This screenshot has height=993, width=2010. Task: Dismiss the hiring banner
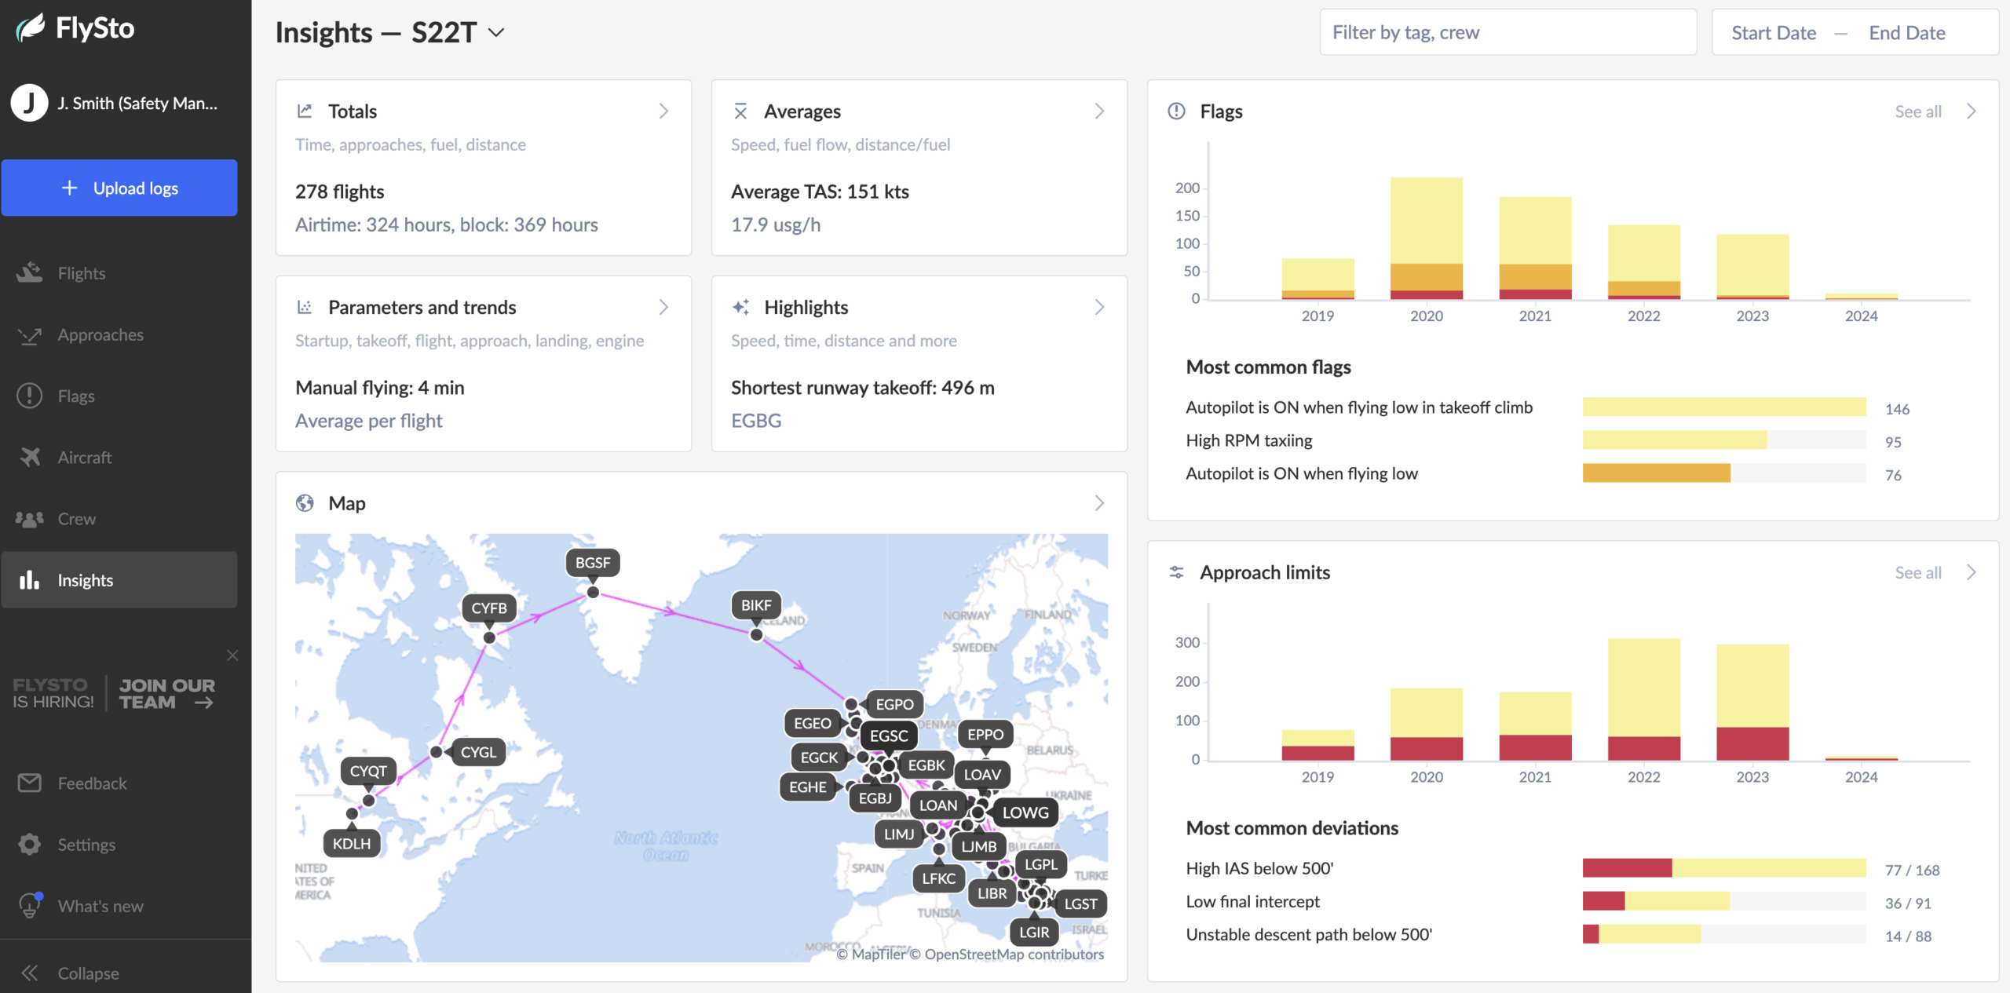point(232,655)
